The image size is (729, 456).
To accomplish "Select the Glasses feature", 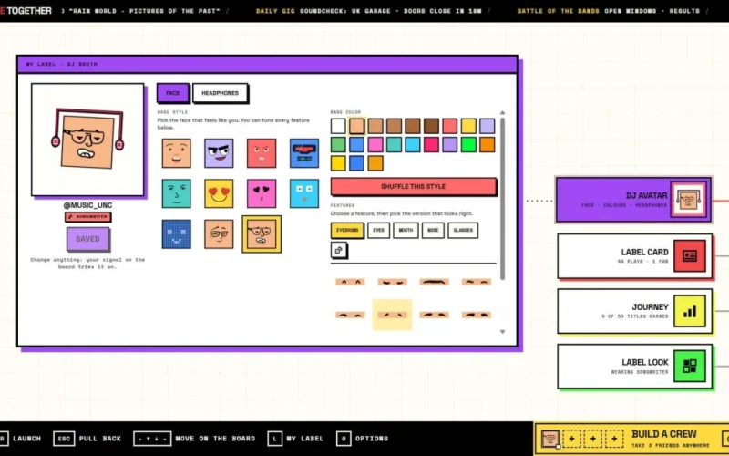I will coord(463,231).
